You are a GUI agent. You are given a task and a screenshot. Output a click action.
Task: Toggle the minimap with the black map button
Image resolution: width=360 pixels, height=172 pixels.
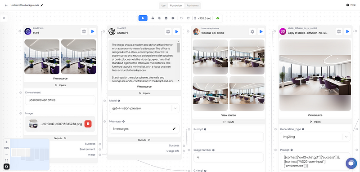(6, 167)
